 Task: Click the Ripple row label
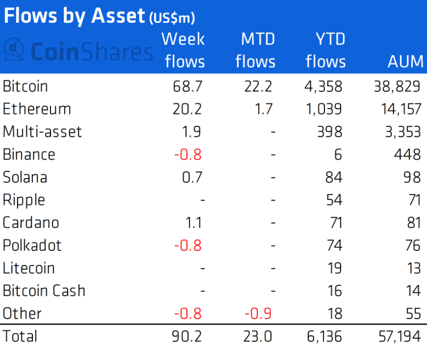[x=24, y=200]
